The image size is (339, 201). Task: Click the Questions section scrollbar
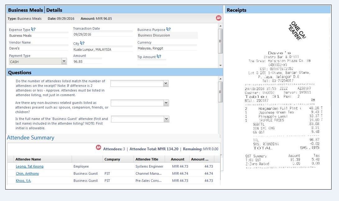coord(221,92)
